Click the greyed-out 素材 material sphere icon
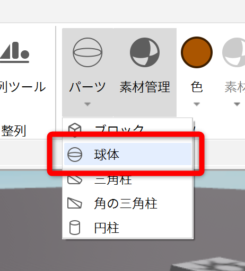 [234, 52]
